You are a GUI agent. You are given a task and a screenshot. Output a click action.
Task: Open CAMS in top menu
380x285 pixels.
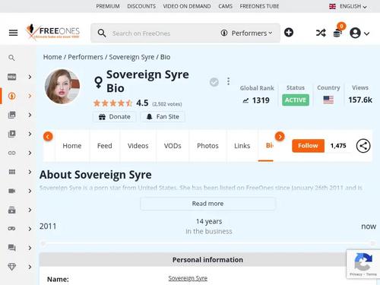point(225,6)
